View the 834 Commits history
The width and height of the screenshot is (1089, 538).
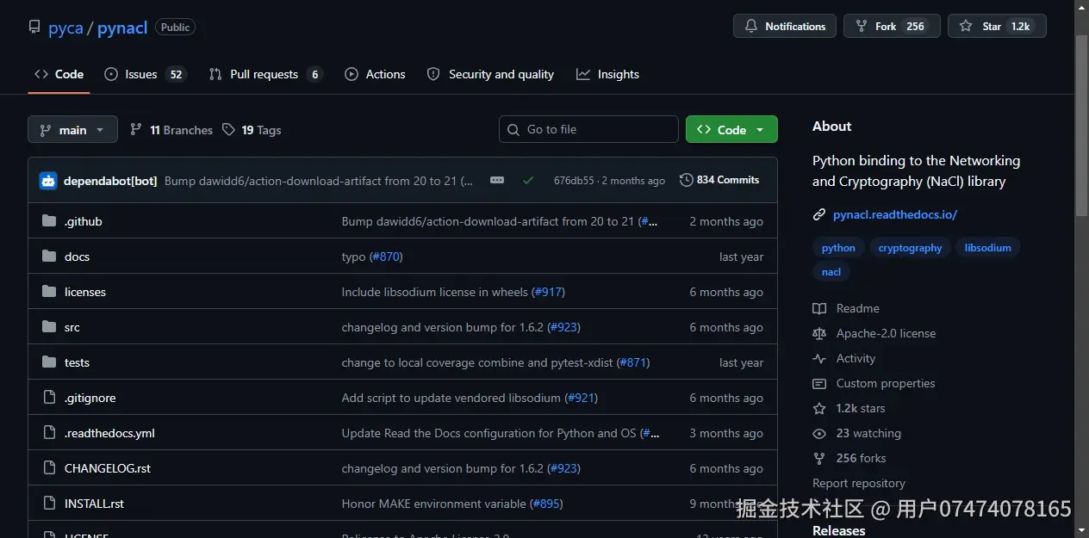click(719, 180)
